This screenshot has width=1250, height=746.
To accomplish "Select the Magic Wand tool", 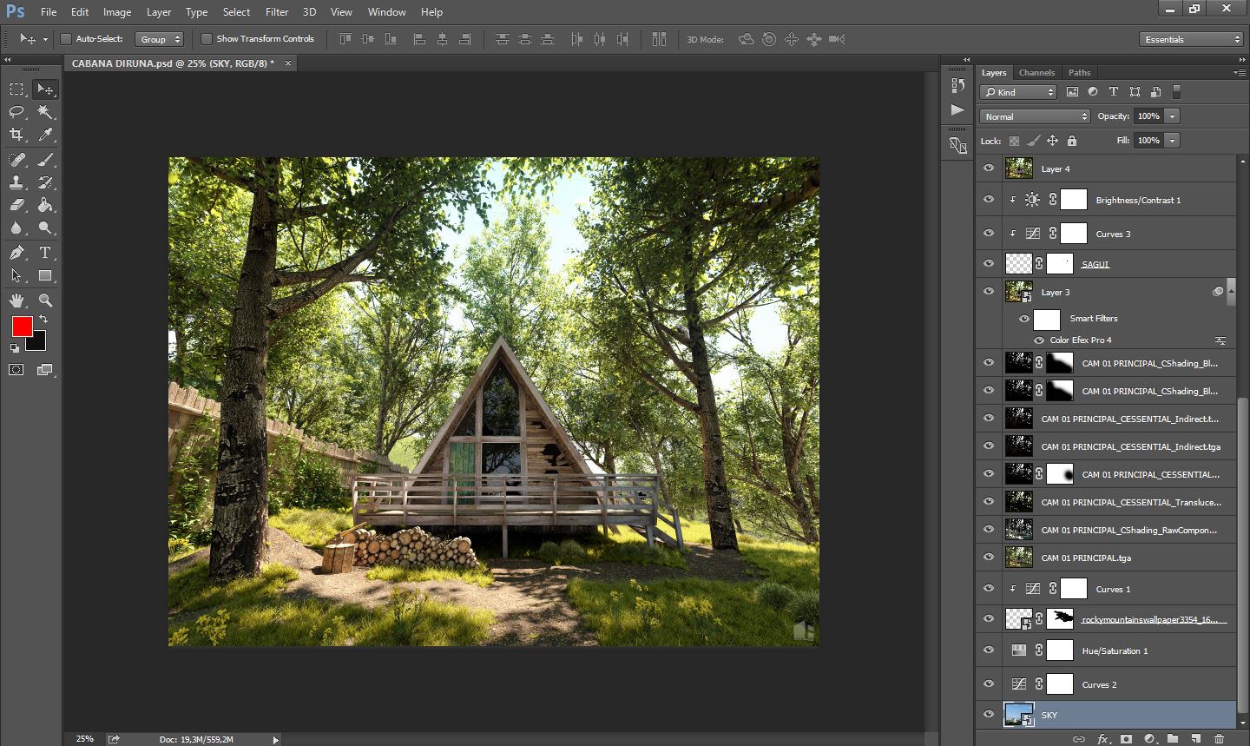I will tap(45, 112).
